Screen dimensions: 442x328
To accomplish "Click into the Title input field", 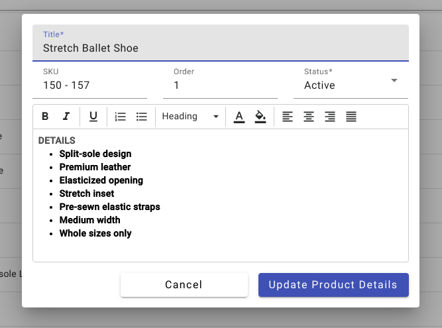I will coord(220,48).
